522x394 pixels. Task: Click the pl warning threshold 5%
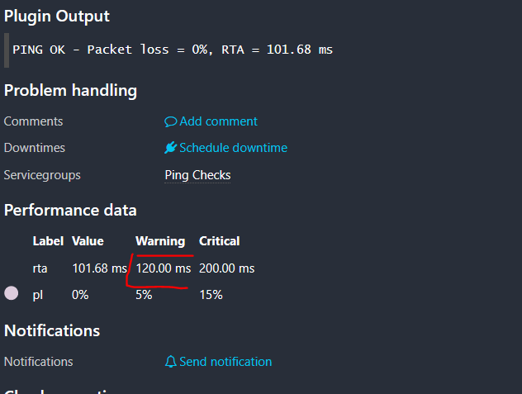tap(144, 295)
